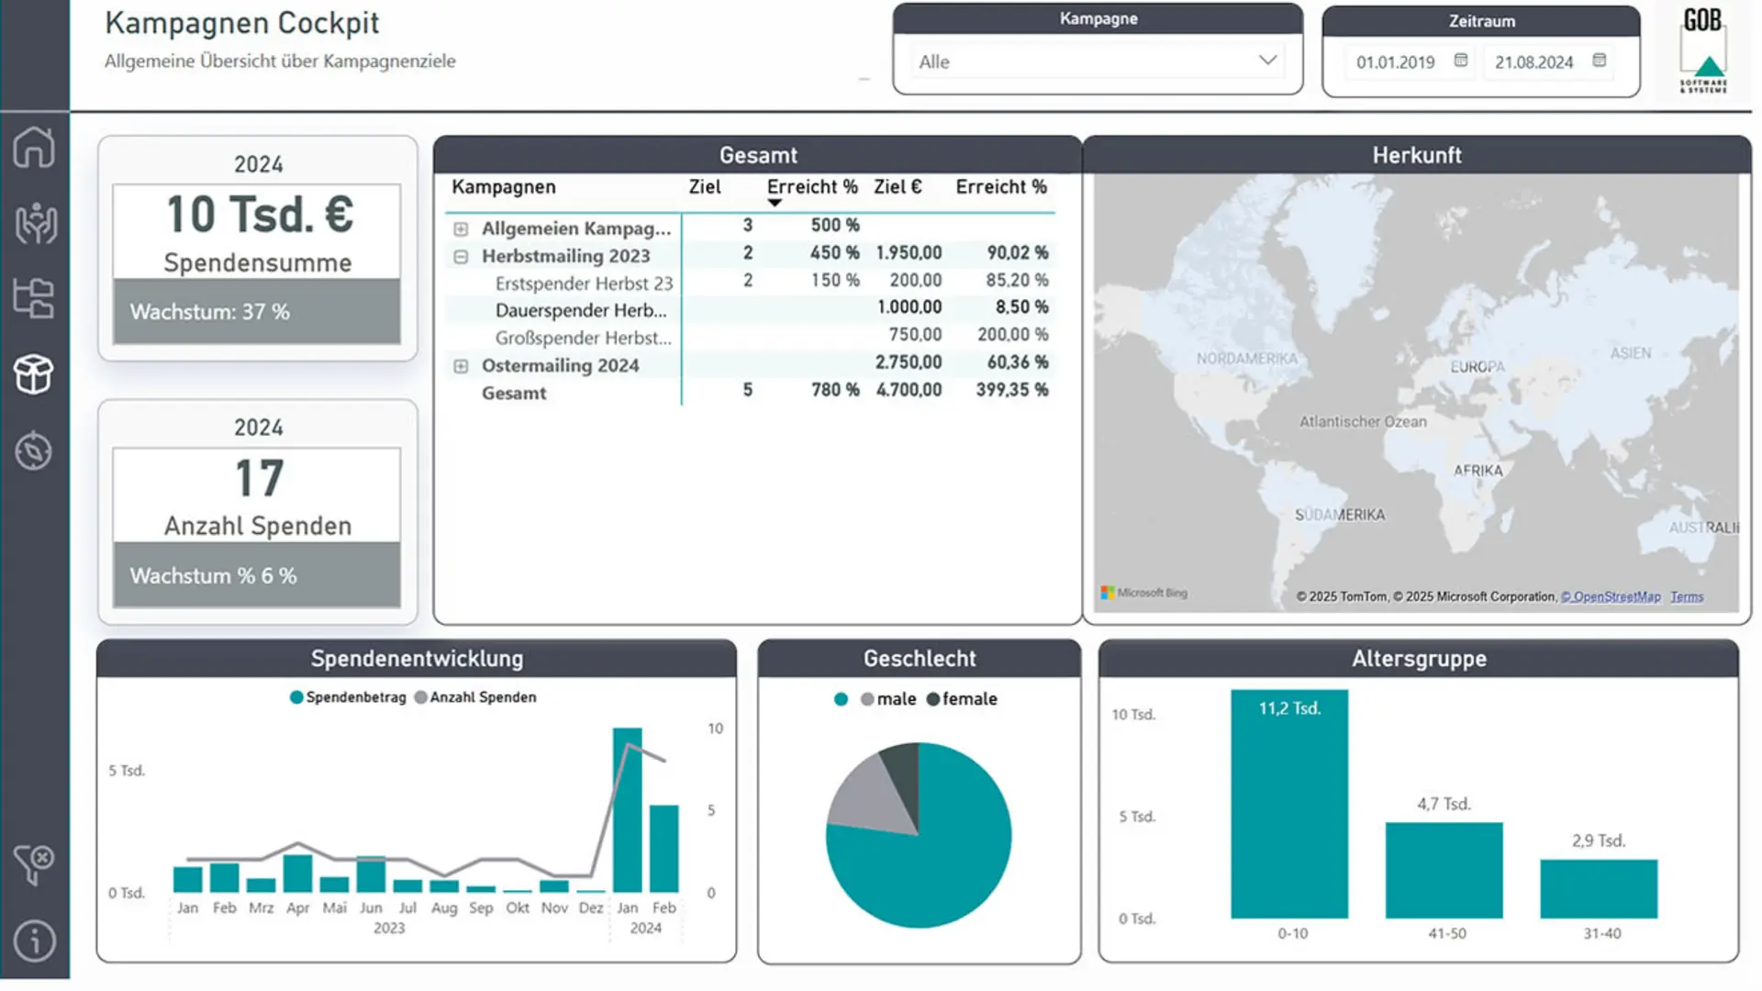Clear filters with the funnel icon
The height and width of the screenshot is (991, 1762).
(x=35, y=864)
